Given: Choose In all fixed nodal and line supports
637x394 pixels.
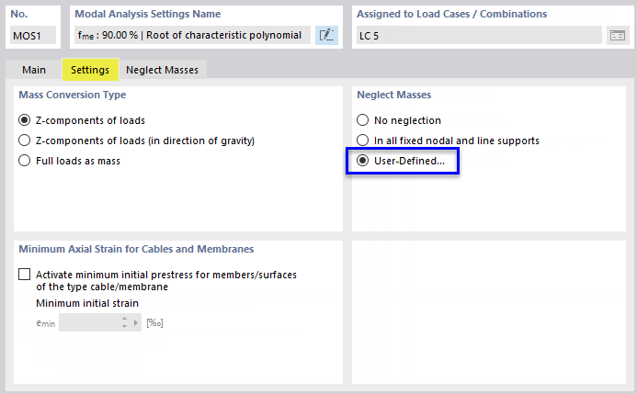Looking at the screenshot, I should click(x=362, y=141).
